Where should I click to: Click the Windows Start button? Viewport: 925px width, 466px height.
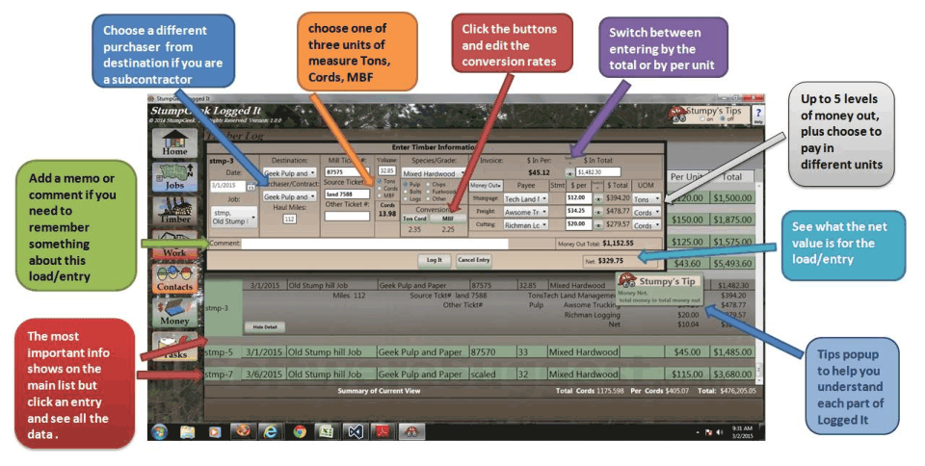tap(159, 432)
